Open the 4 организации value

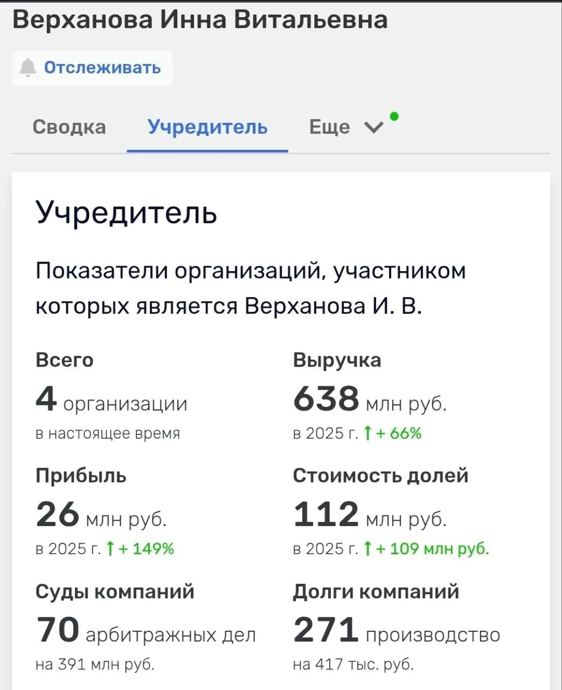click(x=112, y=400)
